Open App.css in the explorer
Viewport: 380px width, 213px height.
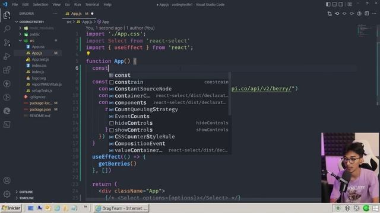coord(37,47)
